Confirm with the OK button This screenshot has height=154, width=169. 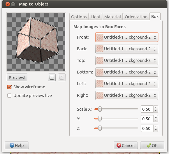click(x=152, y=146)
